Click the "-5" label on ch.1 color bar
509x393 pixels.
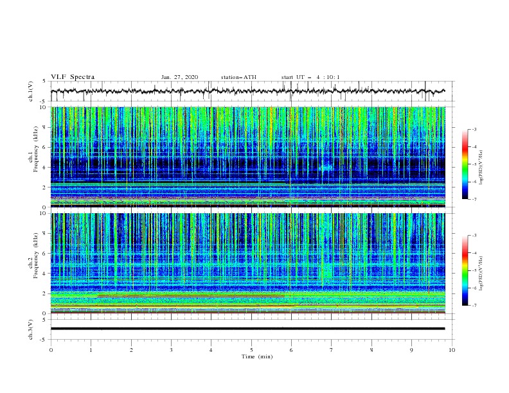click(474, 164)
